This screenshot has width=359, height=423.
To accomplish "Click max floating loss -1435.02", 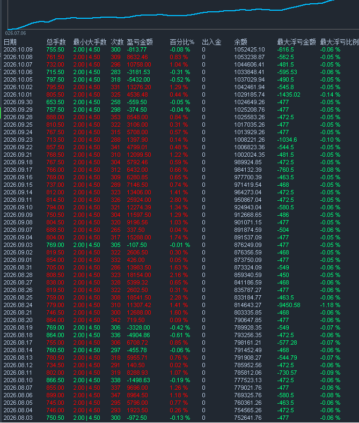I will coord(289,94).
